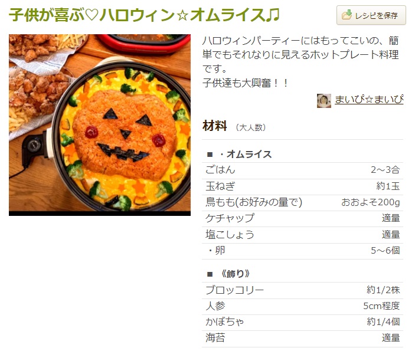Select the 玉ねぎ ingredient row
Image resolution: width=415 pixels, height=361 pixels.
coord(302,187)
